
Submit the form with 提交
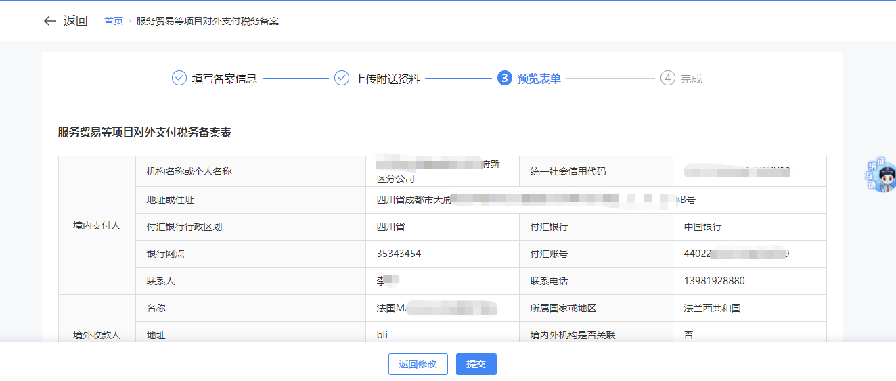pyautogui.click(x=476, y=364)
